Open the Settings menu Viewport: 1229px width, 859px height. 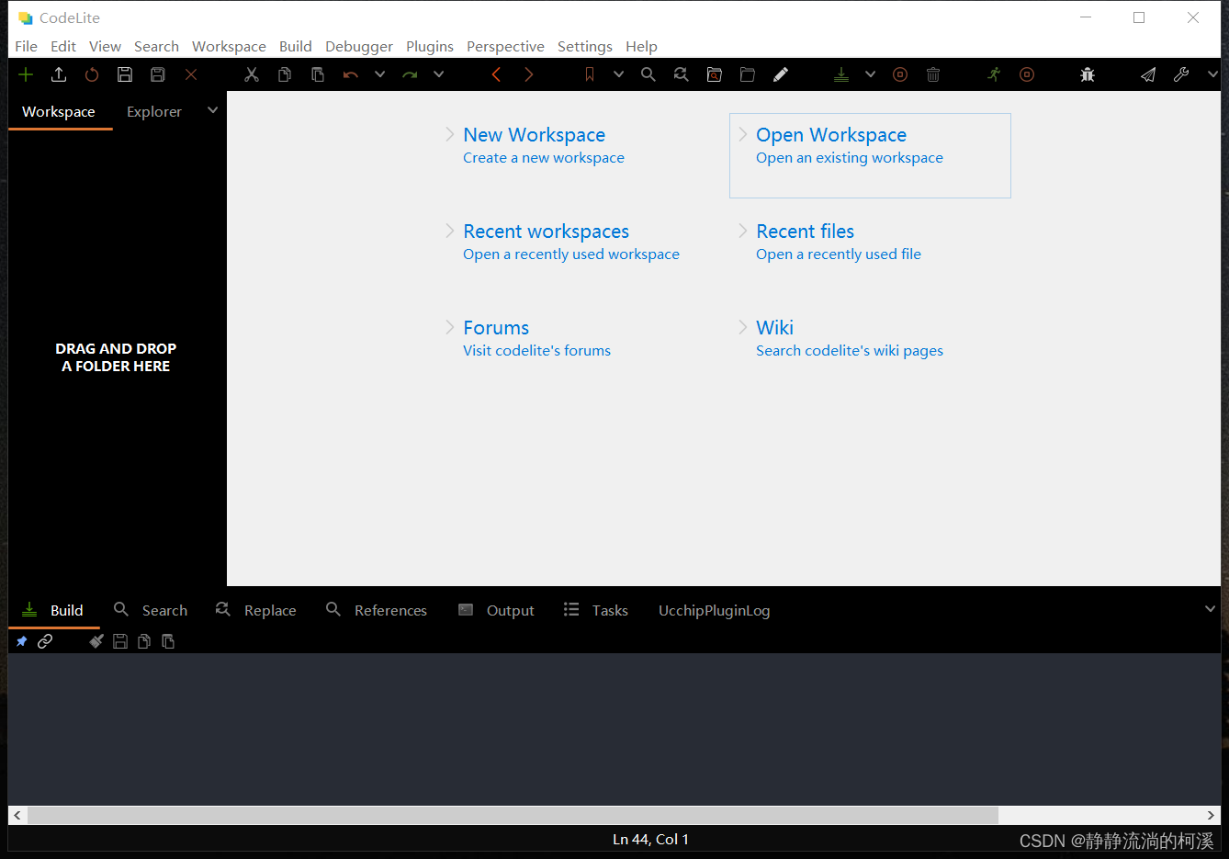click(x=585, y=46)
